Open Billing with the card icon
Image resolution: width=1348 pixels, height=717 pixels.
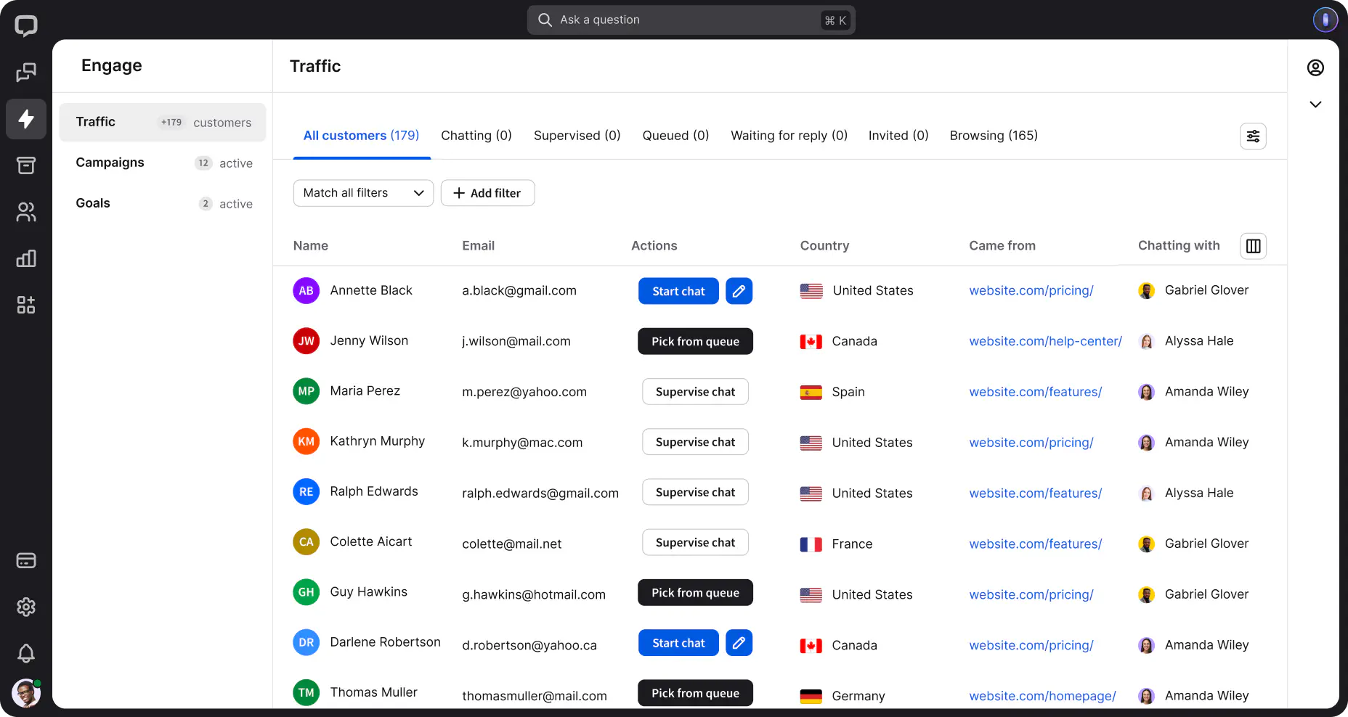[26, 560]
